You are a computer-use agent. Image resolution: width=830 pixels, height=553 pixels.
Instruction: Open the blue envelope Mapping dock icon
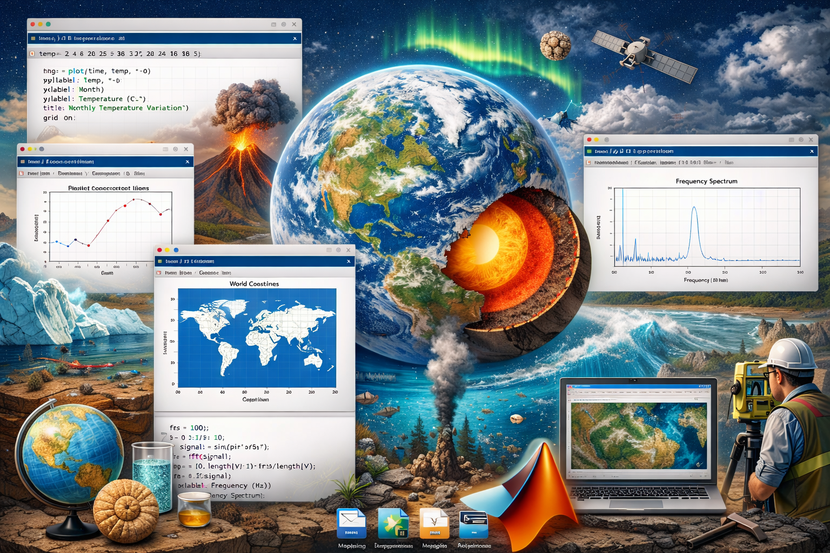tap(351, 523)
